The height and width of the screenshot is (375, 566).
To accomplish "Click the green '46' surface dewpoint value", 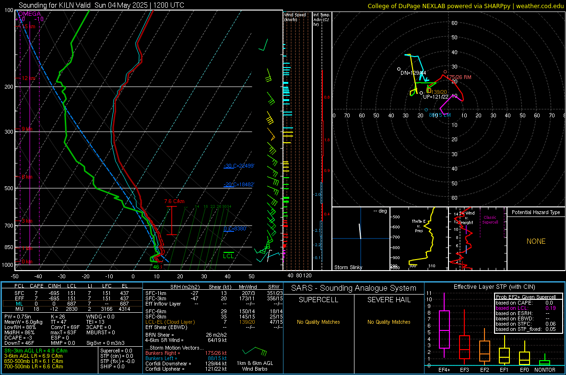I will [x=156, y=267].
